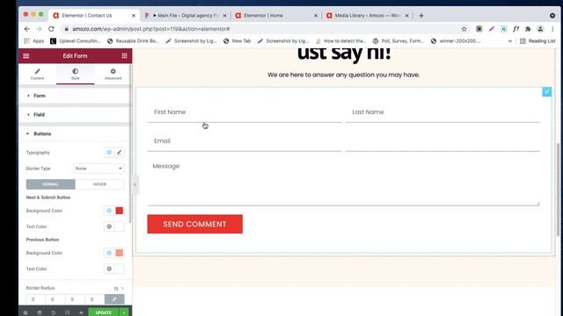This screenshot has width=563, height=316.
Task: Click the browser address bar URL
Action: (x=151, y=29)
